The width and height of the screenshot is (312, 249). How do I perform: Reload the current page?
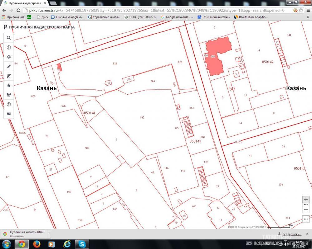tap(18, 10)
